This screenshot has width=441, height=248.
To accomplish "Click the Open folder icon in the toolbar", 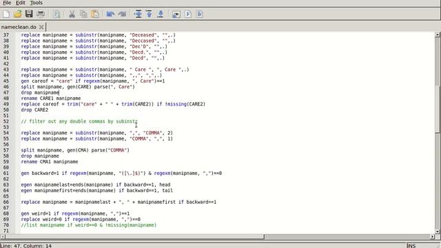I will point(17,14).
